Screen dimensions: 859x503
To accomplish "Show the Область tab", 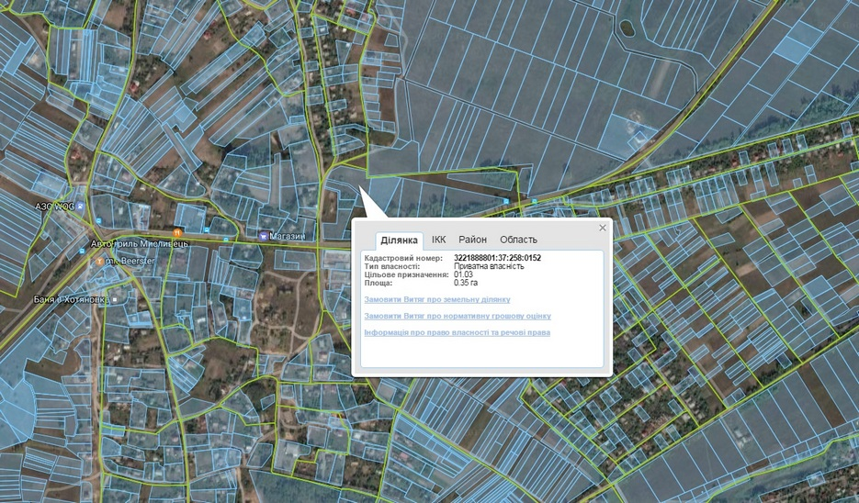I will [x=518, y=240].
